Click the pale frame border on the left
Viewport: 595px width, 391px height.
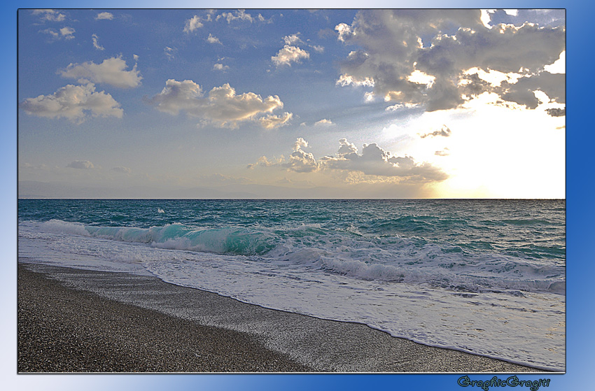pyautogui.click(x=8, y=196)
